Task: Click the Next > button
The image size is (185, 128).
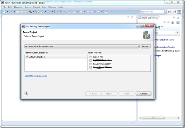Action: pyautogui.click(x=109, y=93)
